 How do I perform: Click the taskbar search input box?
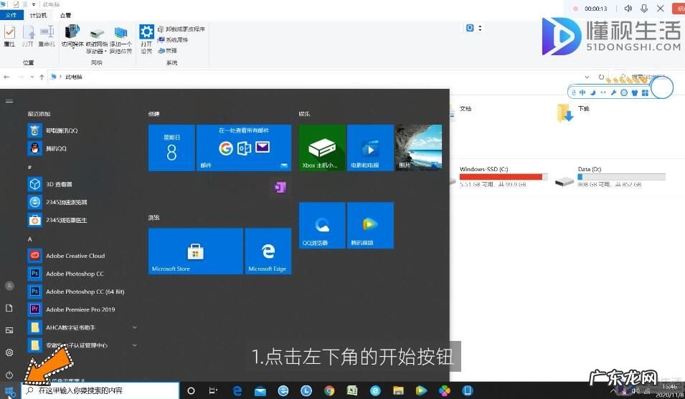100,390
